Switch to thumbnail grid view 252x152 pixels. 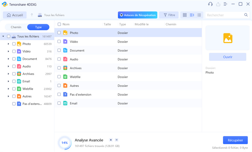click(184, 15)
